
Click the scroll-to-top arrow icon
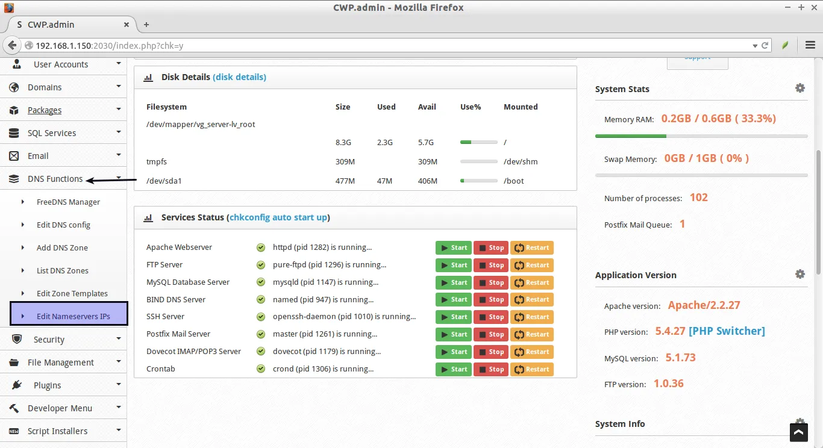pyautogui.click(x=798, y=432)
